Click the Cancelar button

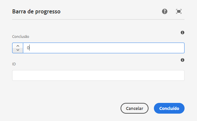click(134, 108)
